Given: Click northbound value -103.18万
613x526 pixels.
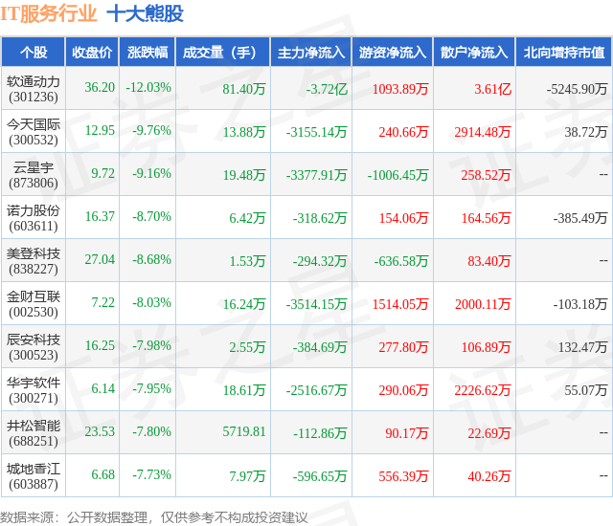Looking at the screenshot, I should coord(580,304).
